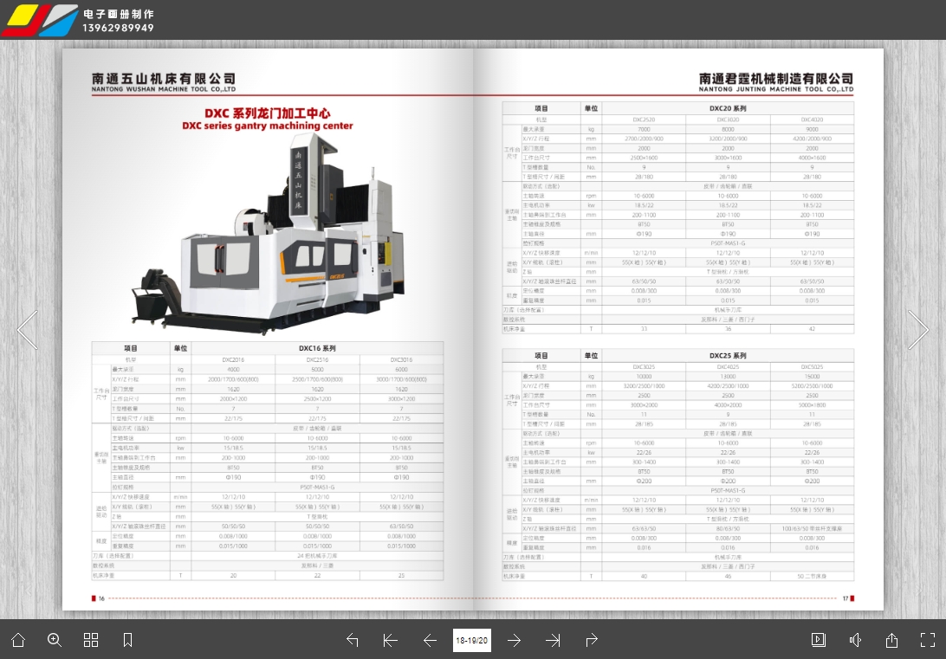Click 项目 header in DXC16 table
The height and width of the screenshot is (659, 946).
pyautogui.click(x=131, y=348)
